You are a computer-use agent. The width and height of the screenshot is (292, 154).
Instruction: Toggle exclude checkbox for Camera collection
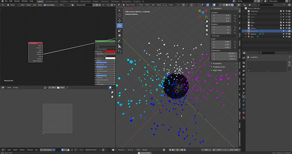281,14
